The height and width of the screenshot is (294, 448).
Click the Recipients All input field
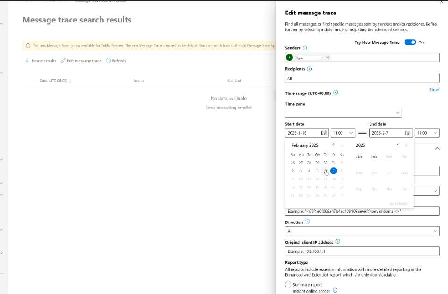pyautogui.click(x=362, y=79)
